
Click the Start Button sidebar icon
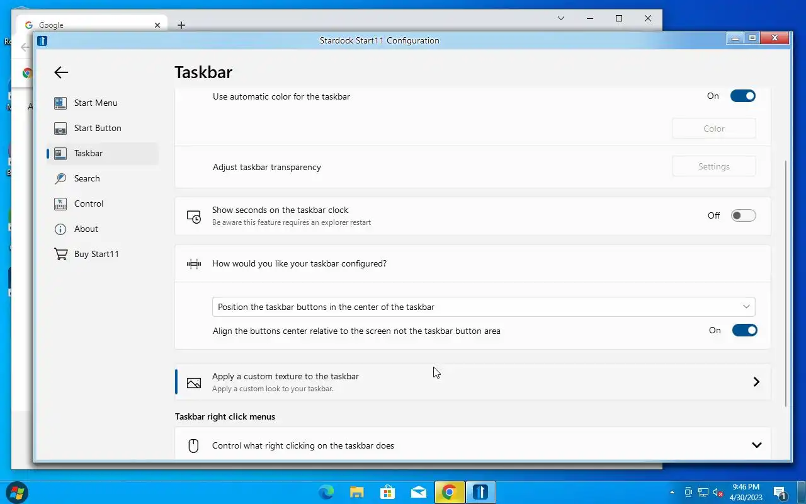pos(60,128)
